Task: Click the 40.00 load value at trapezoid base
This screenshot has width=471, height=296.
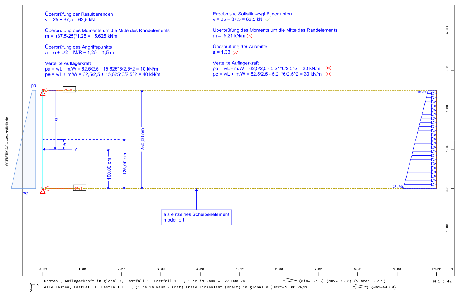Action: (x=397, y=186)
